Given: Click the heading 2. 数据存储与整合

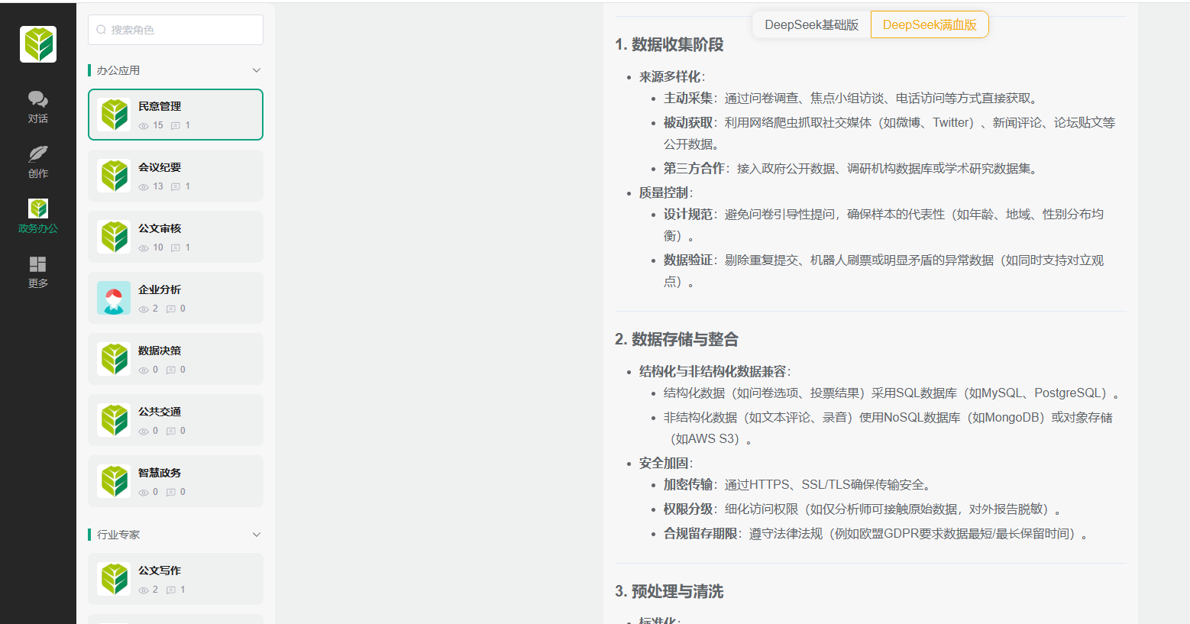Looking at the screenshot, I should (x=677, y=339).
